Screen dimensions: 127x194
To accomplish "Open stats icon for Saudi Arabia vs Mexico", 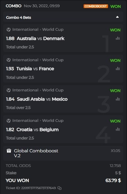I will (x=118, y=99).
